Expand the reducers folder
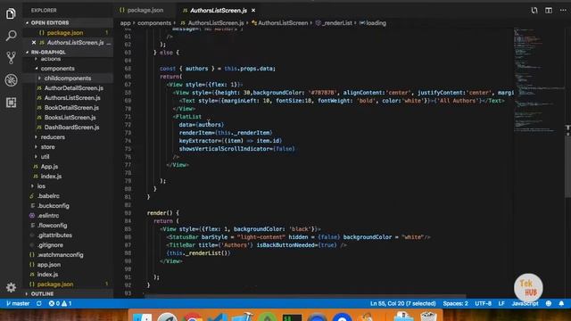The image size is (571, 321). (x=53, y=137)
